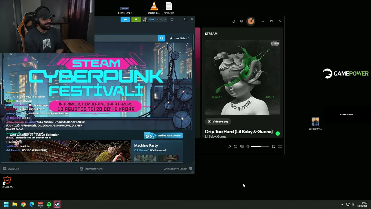Screen dimensions: 371x209
Task: Open the Machine Party game title
Action: [146, 145]
